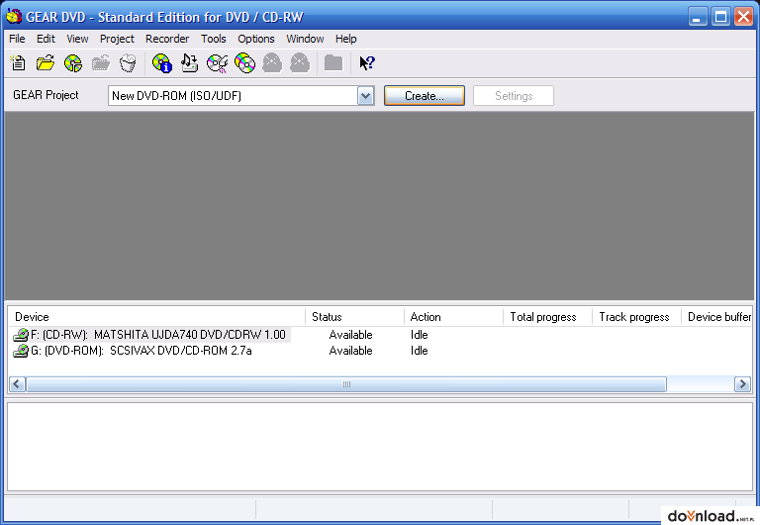The height and width of the screenshot is (525, 760).
Task: Click the Track progress column header
Action: [636, 317]
